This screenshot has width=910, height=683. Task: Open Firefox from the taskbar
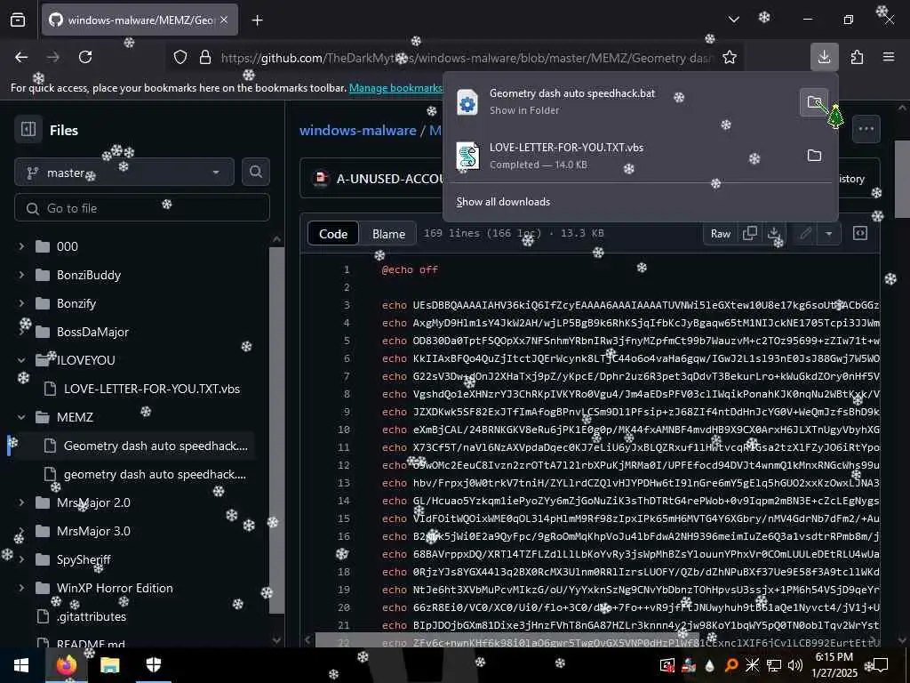point(66,665)
